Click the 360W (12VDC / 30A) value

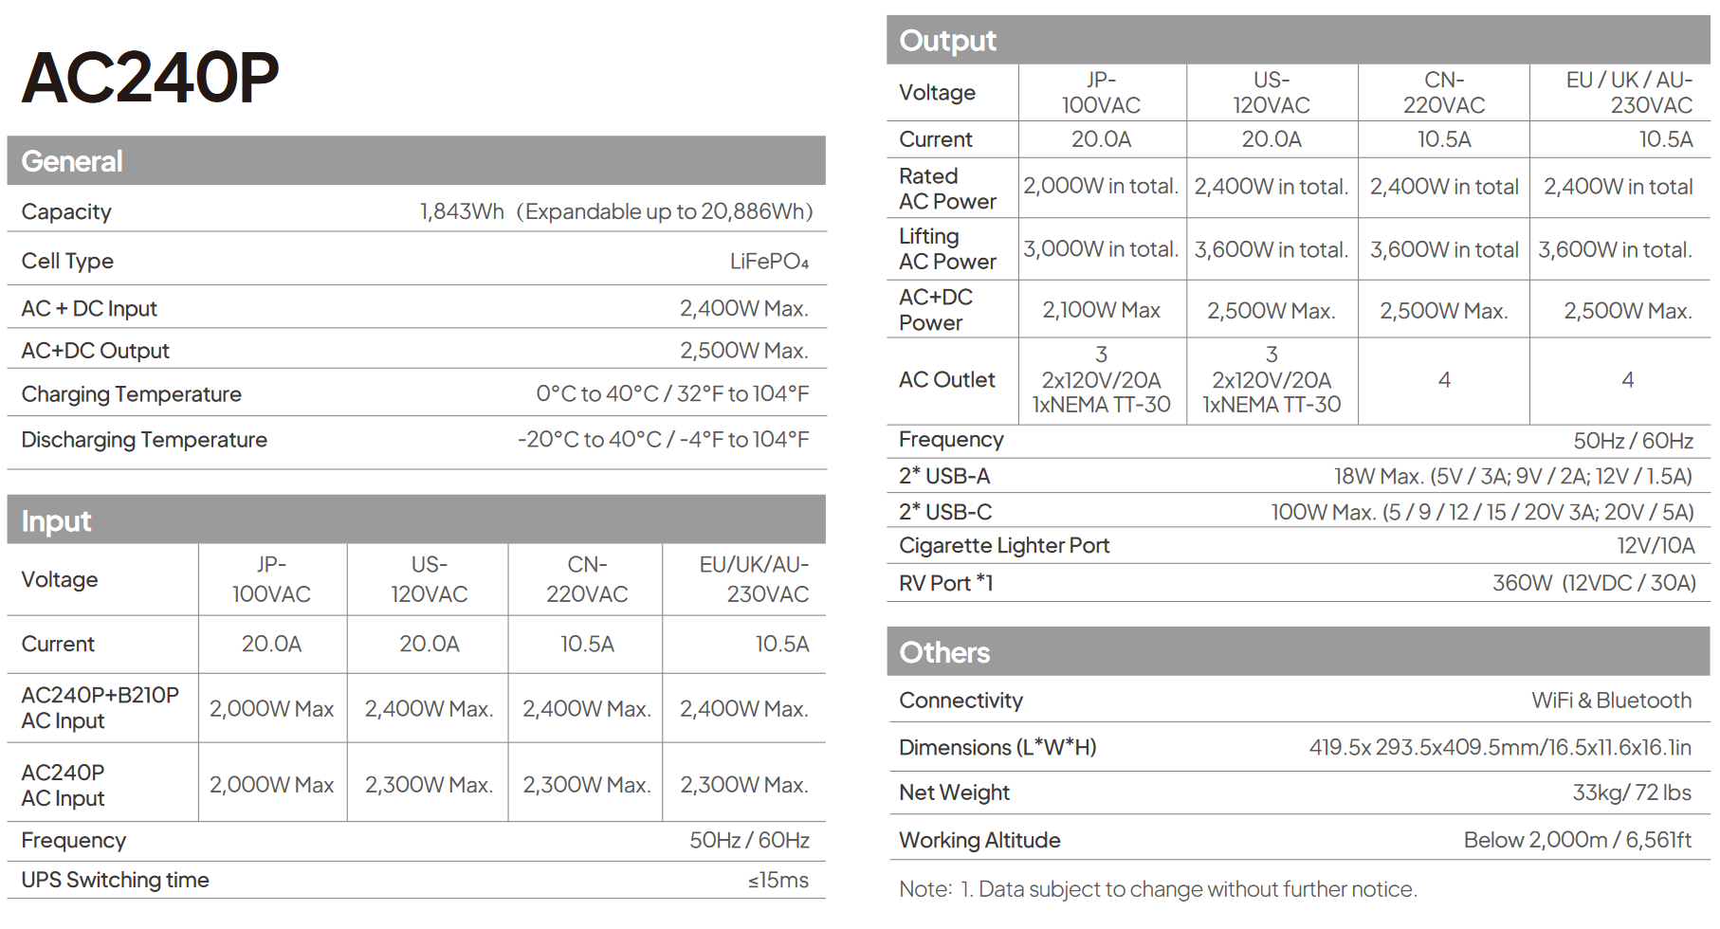click(1594, 583)
